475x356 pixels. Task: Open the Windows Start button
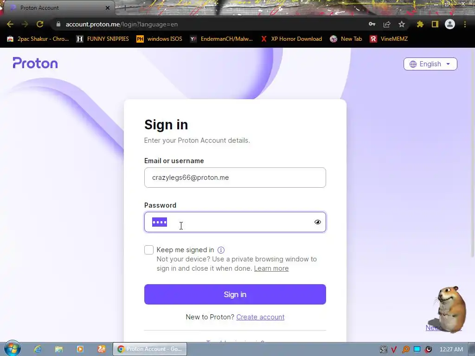point(13,349)
